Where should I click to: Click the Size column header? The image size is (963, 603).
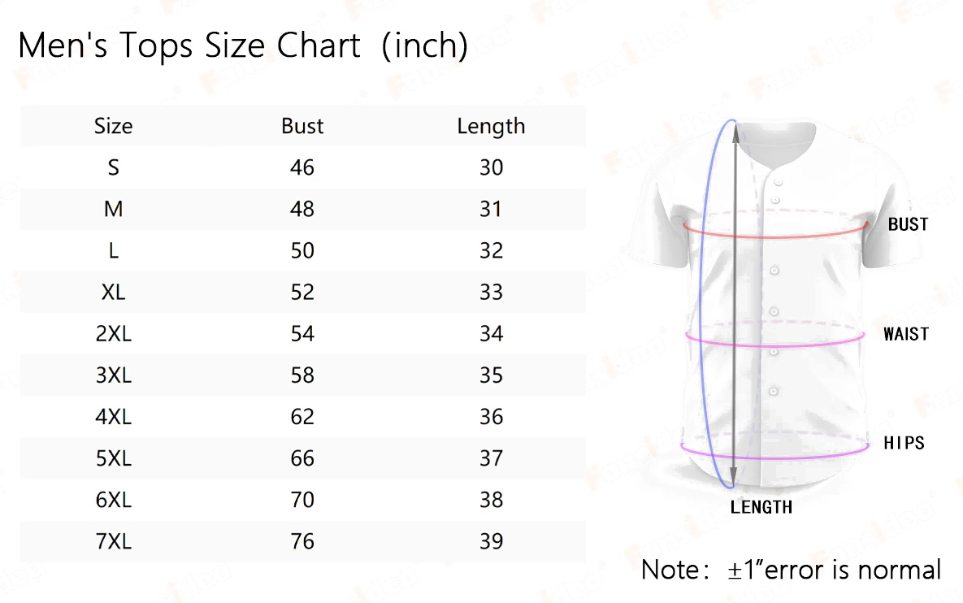pos(113,126)
